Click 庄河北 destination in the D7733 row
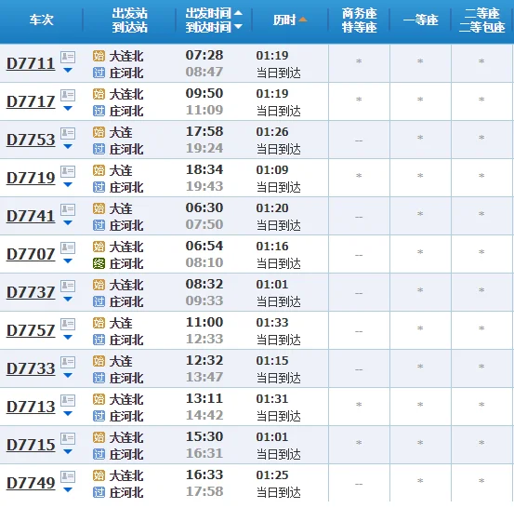This screenshot has height=508, width=514. point(126,378)
